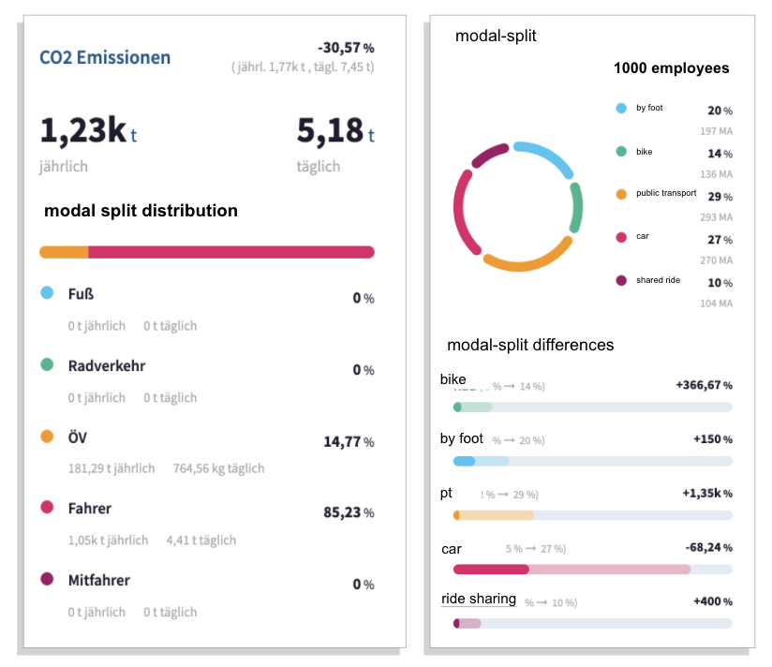772x667 pixels.
Task: Select the orange public transport legend dot
Action: pos(621,194)
